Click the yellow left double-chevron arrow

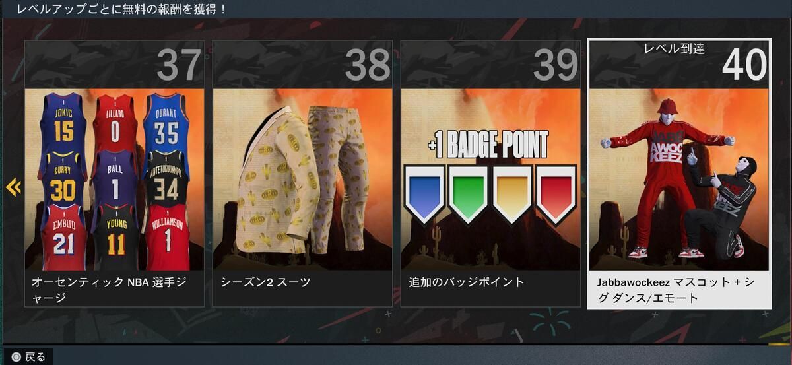[x=13, y=187]
